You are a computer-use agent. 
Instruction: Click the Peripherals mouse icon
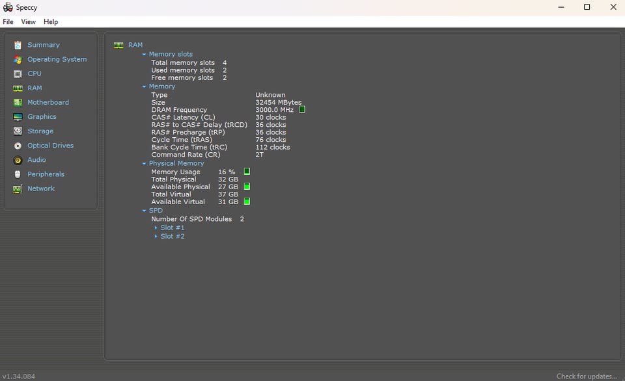[18, 174]
